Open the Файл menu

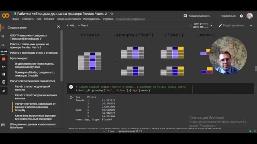16,19
